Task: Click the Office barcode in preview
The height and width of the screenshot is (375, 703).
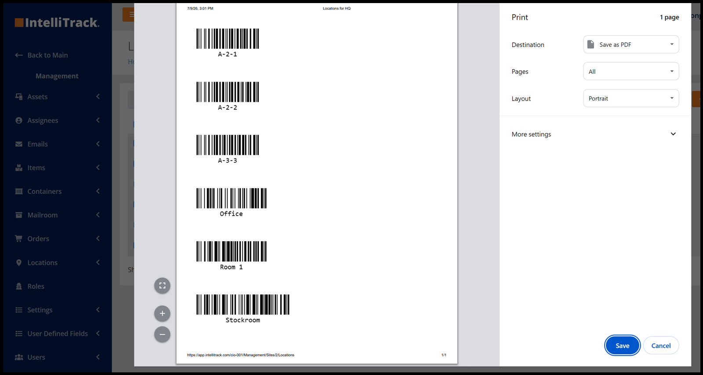Action: [232, 198]
